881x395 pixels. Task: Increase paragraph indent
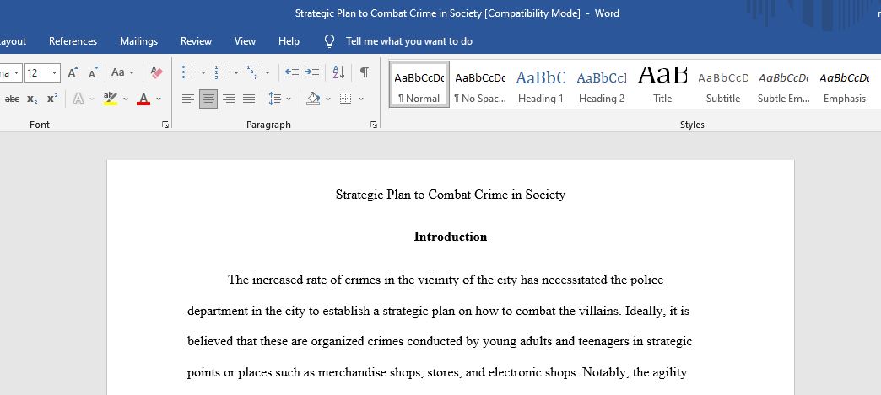312,72
